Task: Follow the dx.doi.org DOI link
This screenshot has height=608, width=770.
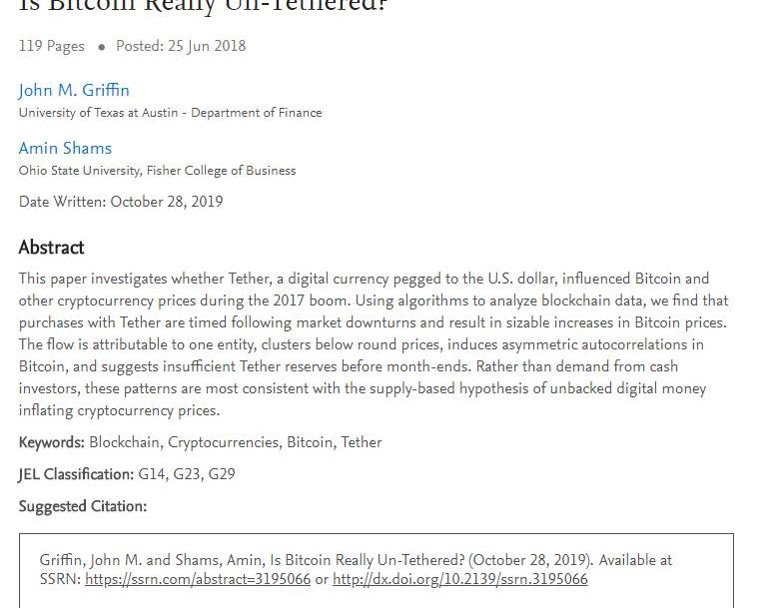Action: click(460, 579)
